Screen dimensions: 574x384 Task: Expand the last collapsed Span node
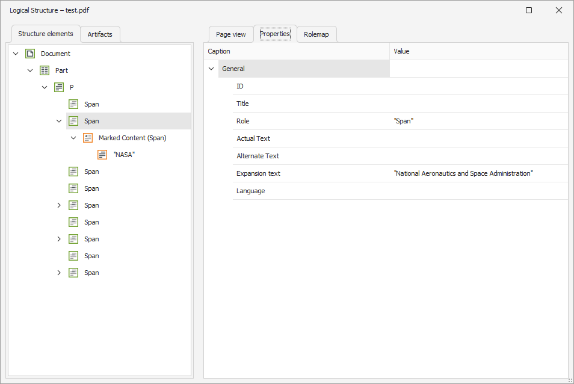[59, 273]
